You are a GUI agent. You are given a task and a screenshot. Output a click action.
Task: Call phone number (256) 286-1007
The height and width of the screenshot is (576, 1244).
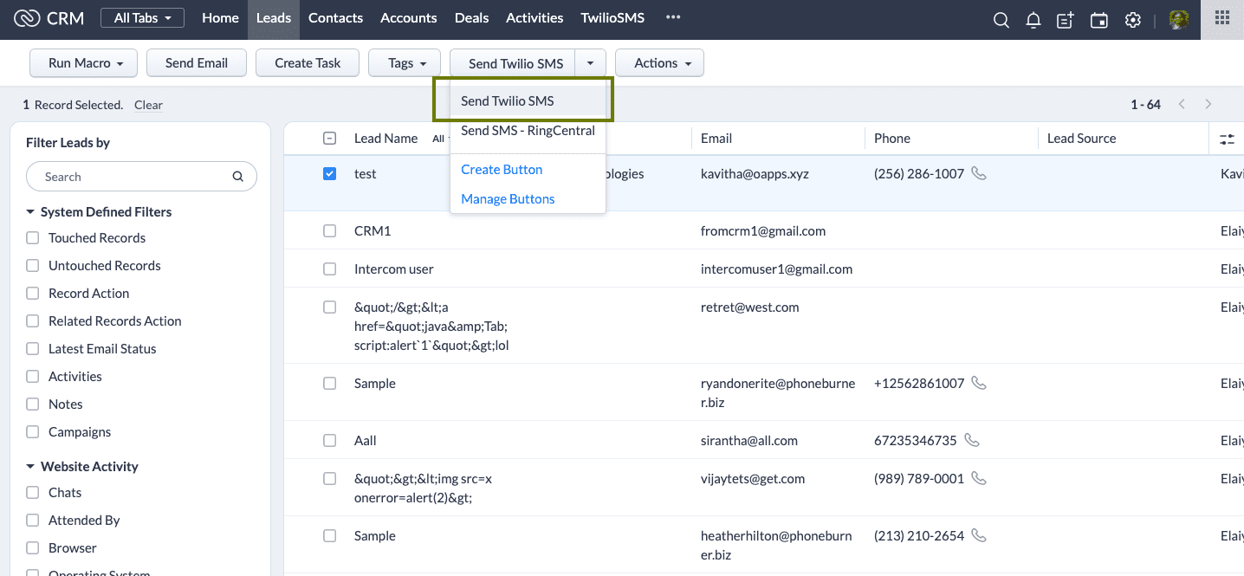click(x=979, y=173)
